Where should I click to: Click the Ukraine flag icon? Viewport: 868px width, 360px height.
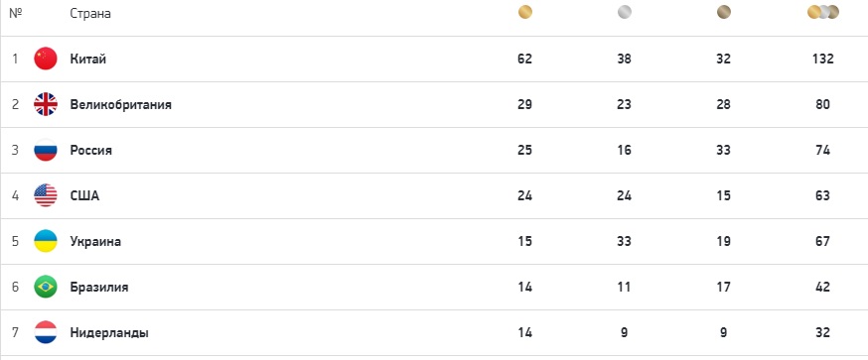(x=46, y=241)
